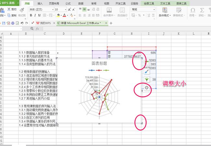Click the left-align text icon

click(x=80, y=15)
